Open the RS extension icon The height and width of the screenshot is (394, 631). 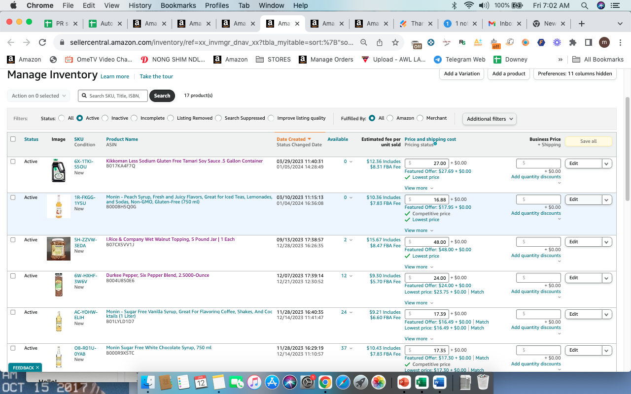(462, 43)
